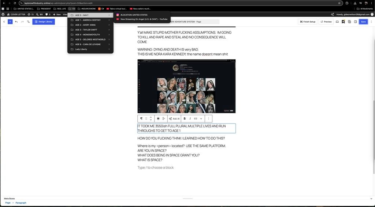Image resolution: width=375 pixels, height=207 pixels.
Task: Expand AGE 2 - AVERY ANNA folder
Action: click(90, 25)
